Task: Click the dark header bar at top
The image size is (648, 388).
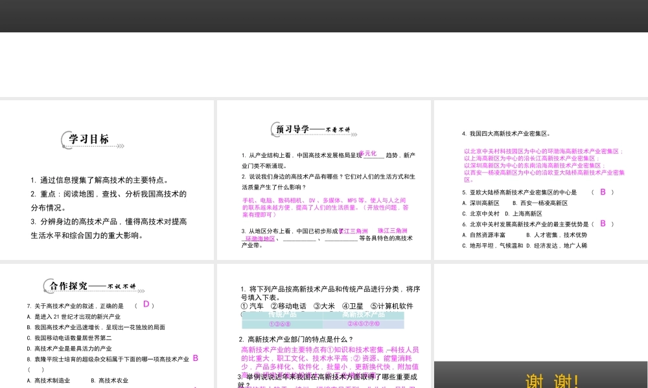Action: (x=324, y=16)
